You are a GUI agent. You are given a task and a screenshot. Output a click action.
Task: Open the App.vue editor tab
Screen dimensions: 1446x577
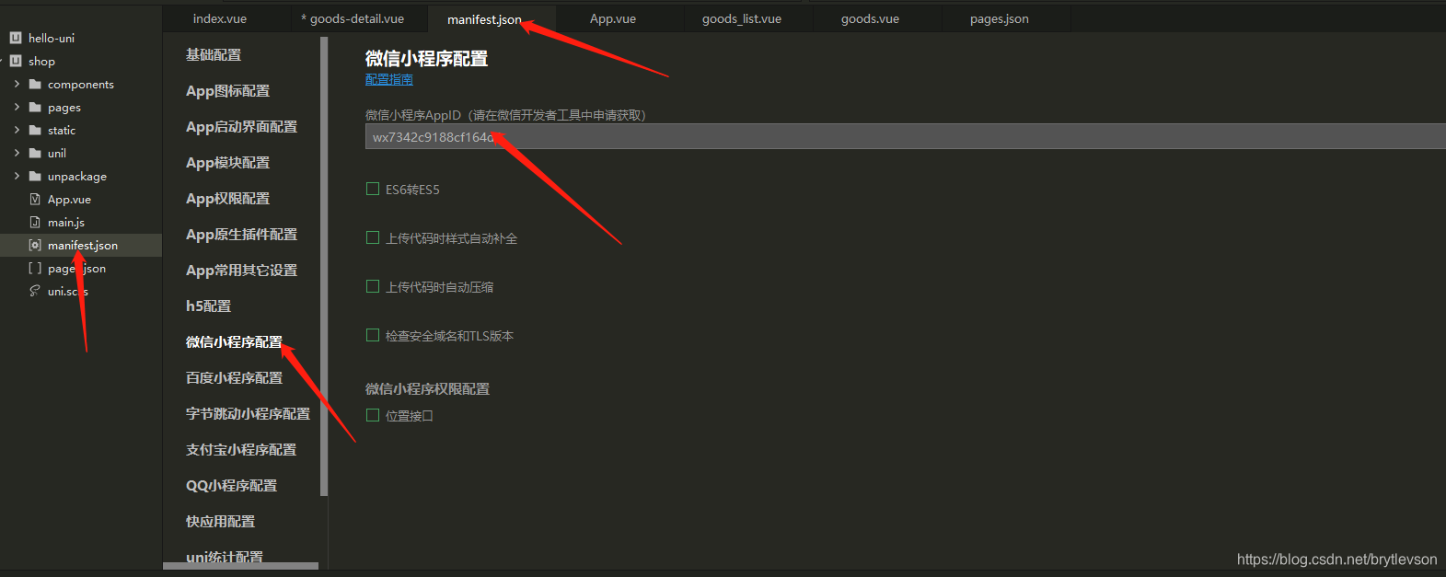[613, 18]
